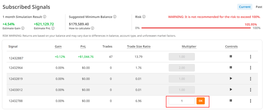This screenshot has width=265, height=111.
Task: Start signal 12433012 with play button
Action: point(231,90)
